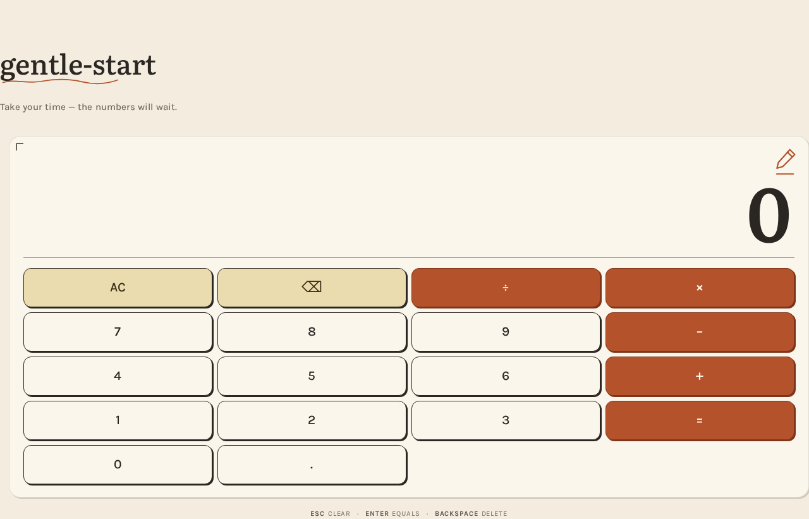Choose the plus operator

[x=700, y=376]
